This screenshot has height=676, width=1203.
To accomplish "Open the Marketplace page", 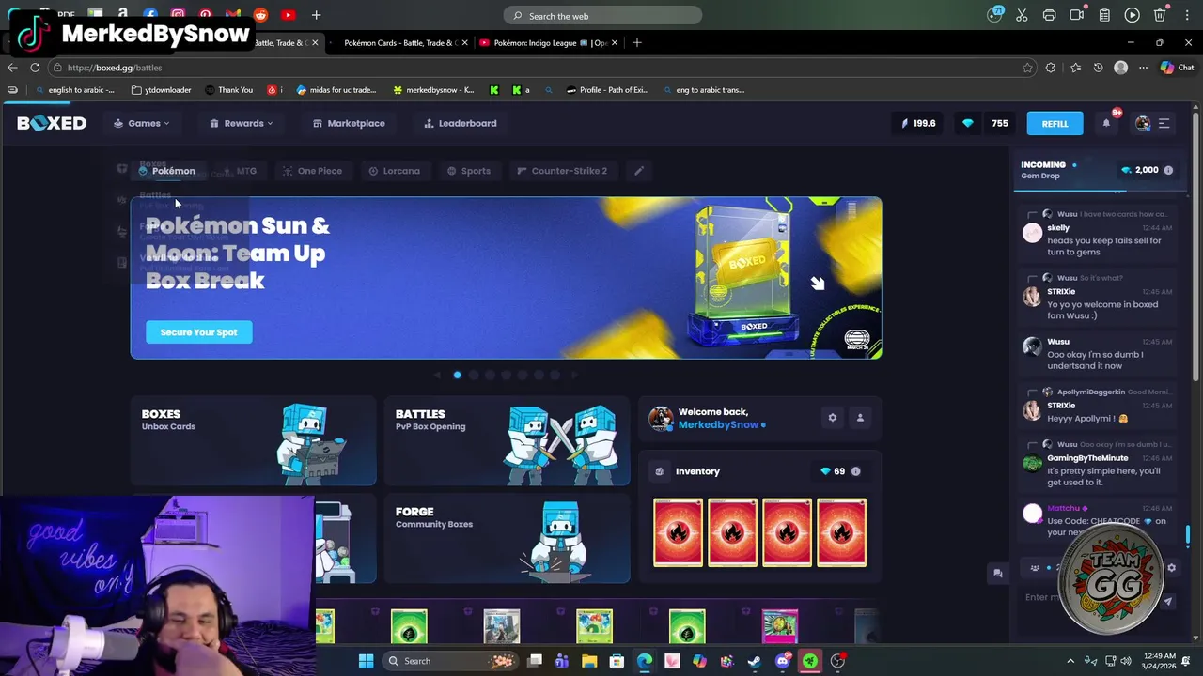I will click(x=349, y=123).
